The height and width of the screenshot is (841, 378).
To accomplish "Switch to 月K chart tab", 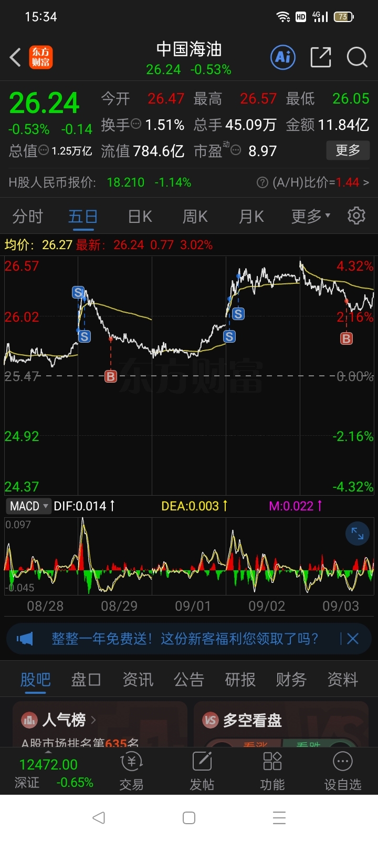I will tap(251, 216).
